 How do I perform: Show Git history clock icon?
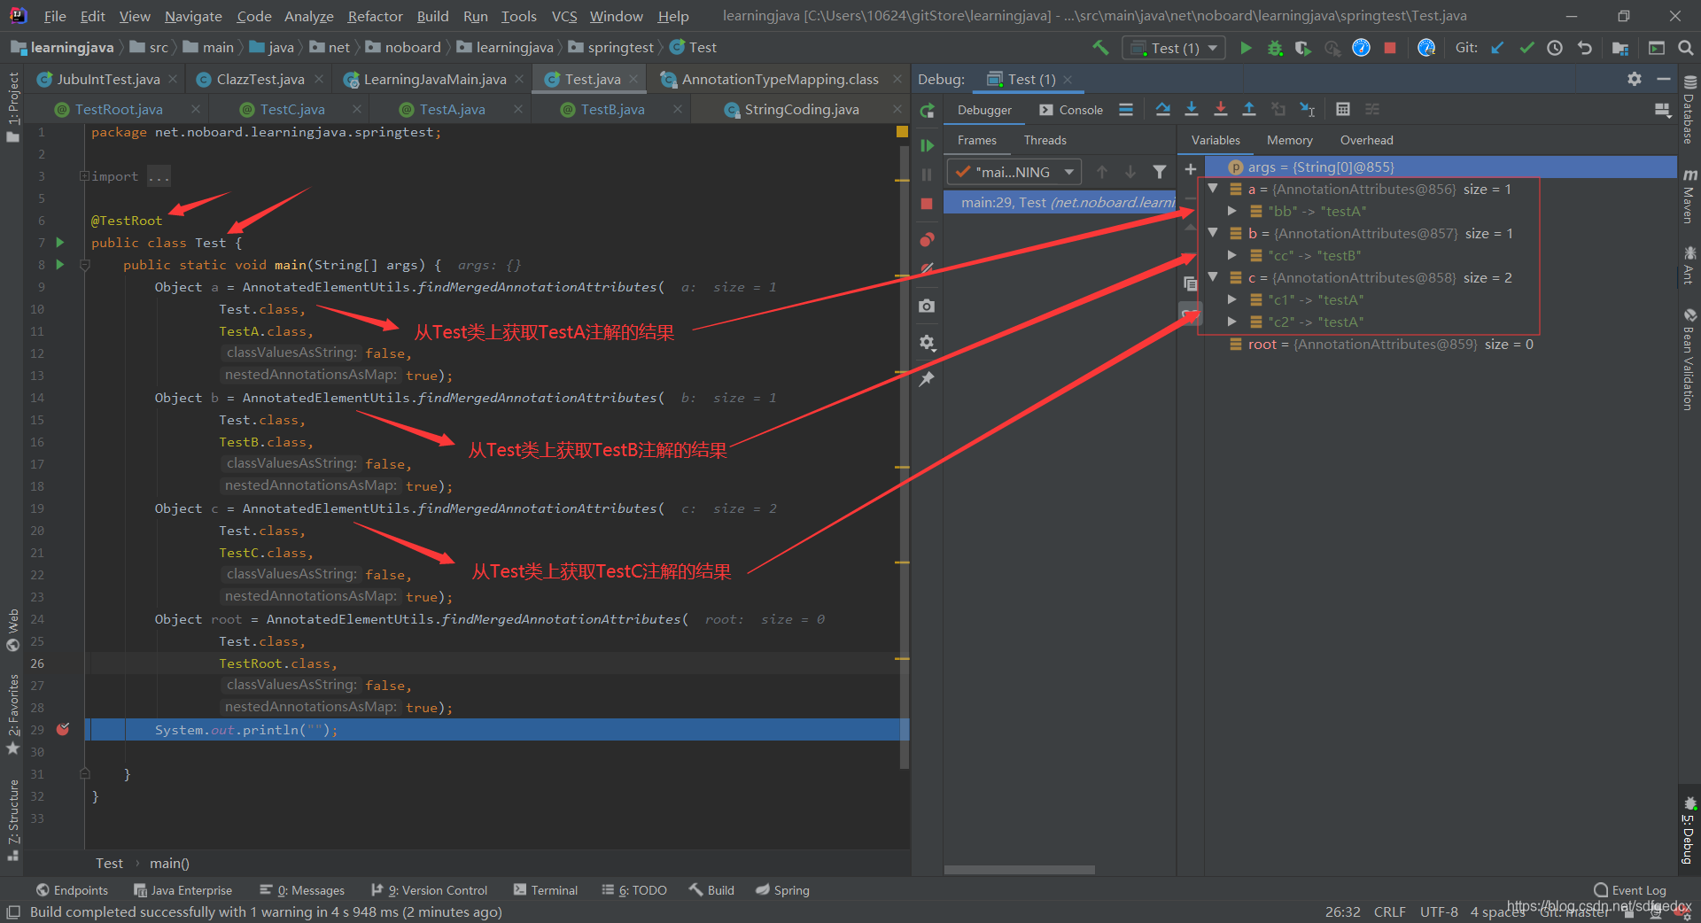[x=1555, y=48]
